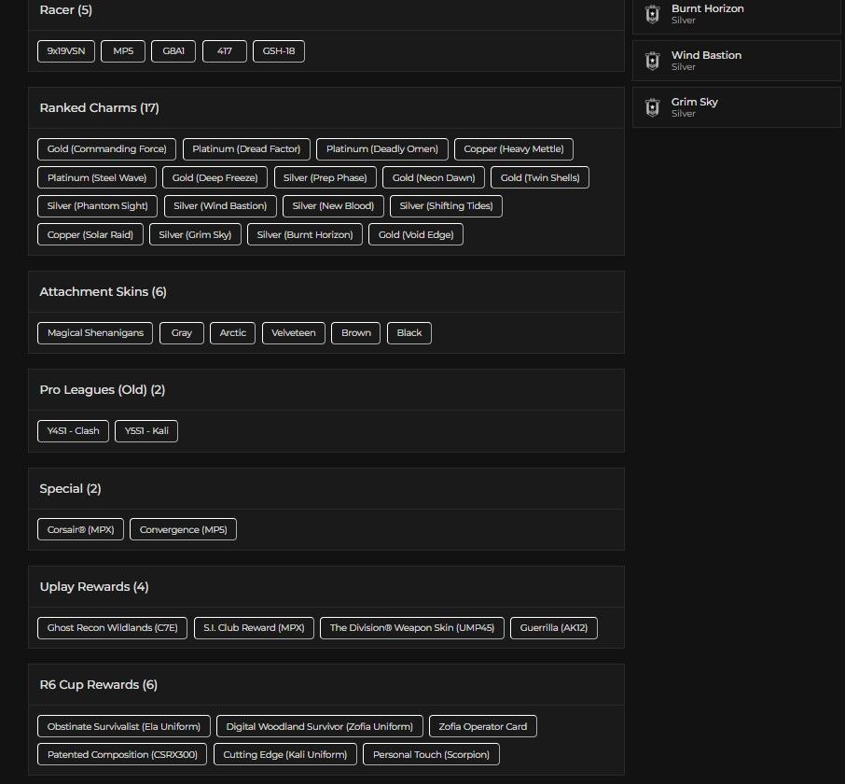The height and width of the screenshot is (784, 845).
Task: Pick Platinum (Steel Wave) charm
Action: point(97,177)
